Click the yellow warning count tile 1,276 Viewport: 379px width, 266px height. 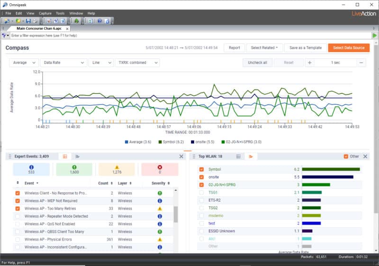click(x=117, y=169)
